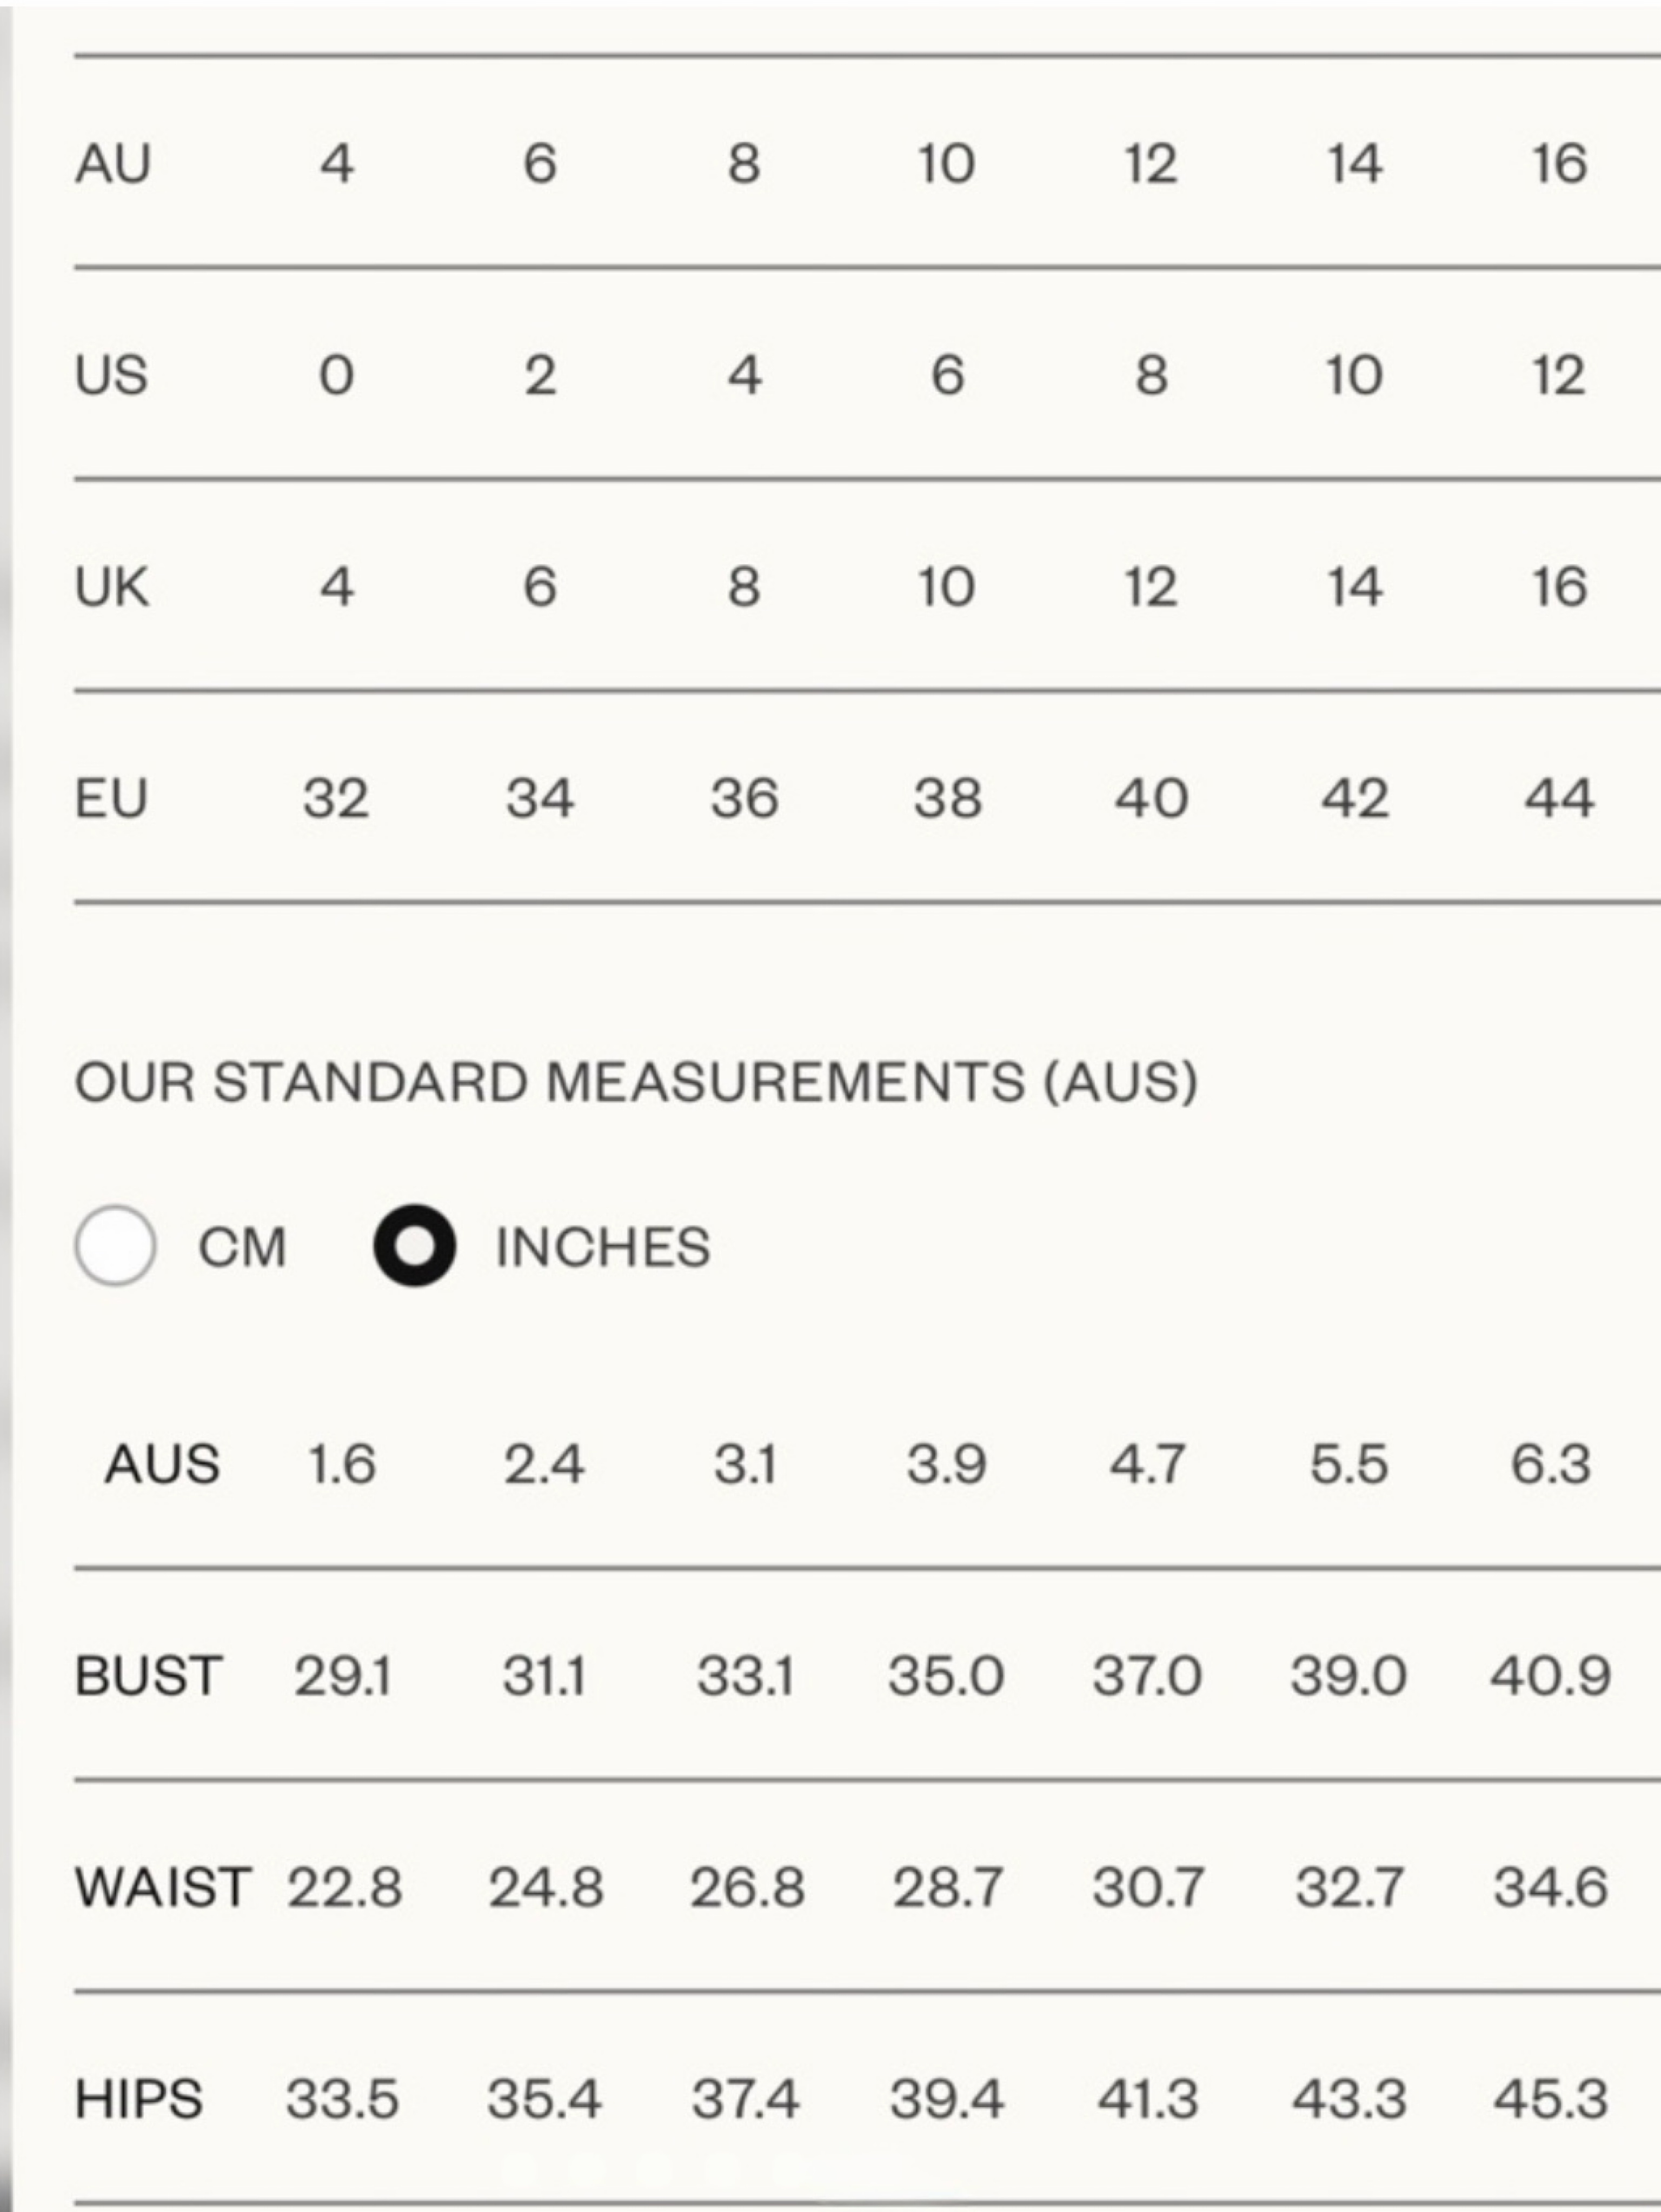The height and width of the screenshot is (2212, 1661).
Task: Click EU size 44 cell
Action: (1558, 798)
